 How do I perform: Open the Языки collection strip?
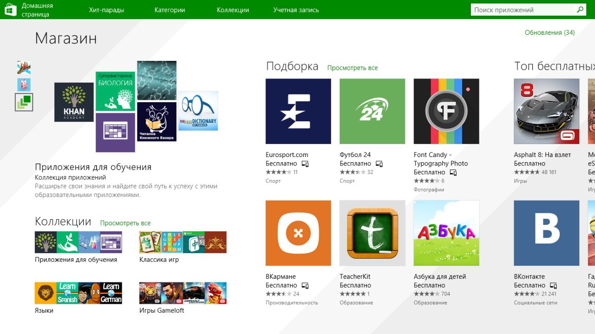click(79, 293)
